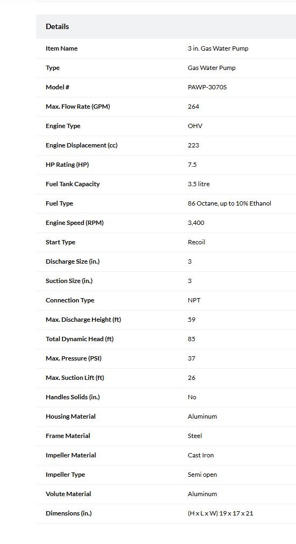Image resolution: width=296 pixels, height=544 pixels.
Task: Click the Handles Solids value No
Action: point(192,397)
